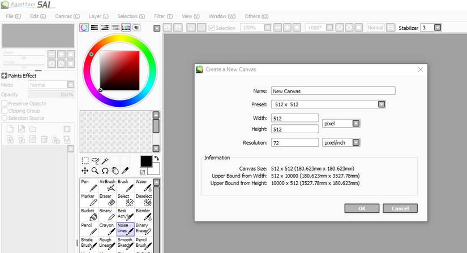467x253 pixels.
Task: Choose the Bucket fill tool
Action: (89, 215)
